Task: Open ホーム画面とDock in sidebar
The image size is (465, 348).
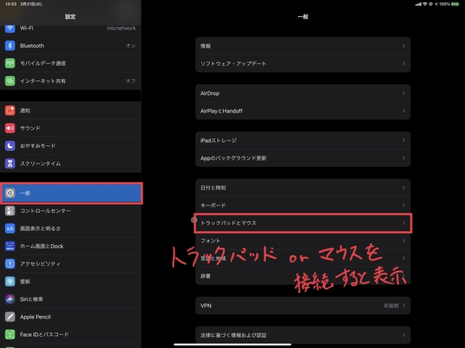Action: pos(70,246)
